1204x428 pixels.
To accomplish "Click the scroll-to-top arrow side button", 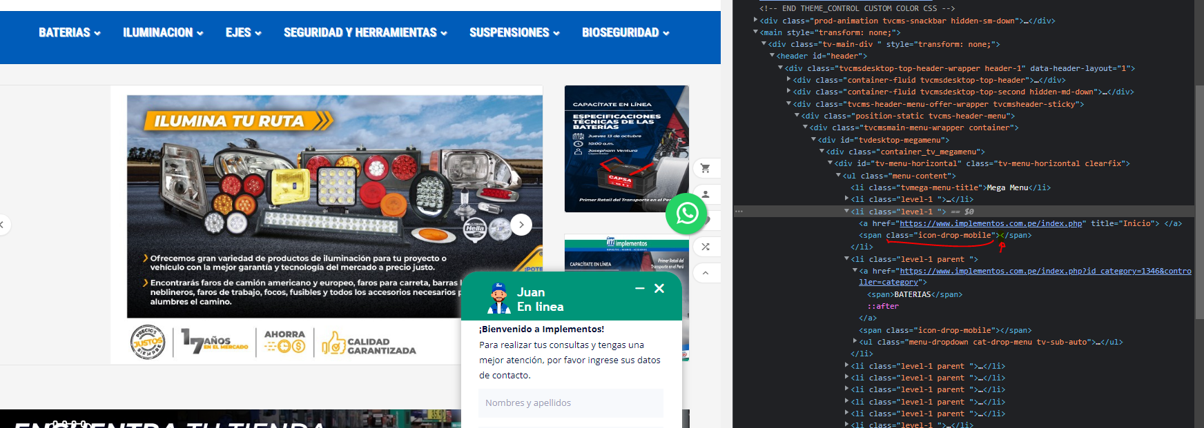I will (x=706, y=273).
